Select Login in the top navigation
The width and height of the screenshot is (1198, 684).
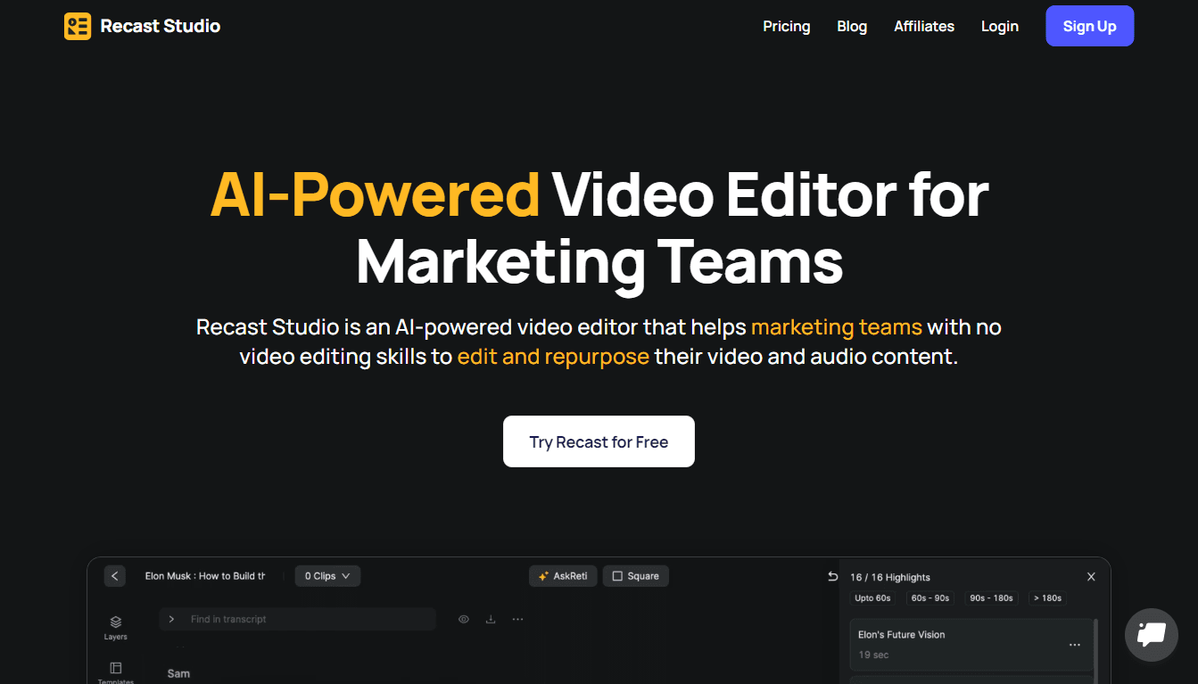point(999,26)
